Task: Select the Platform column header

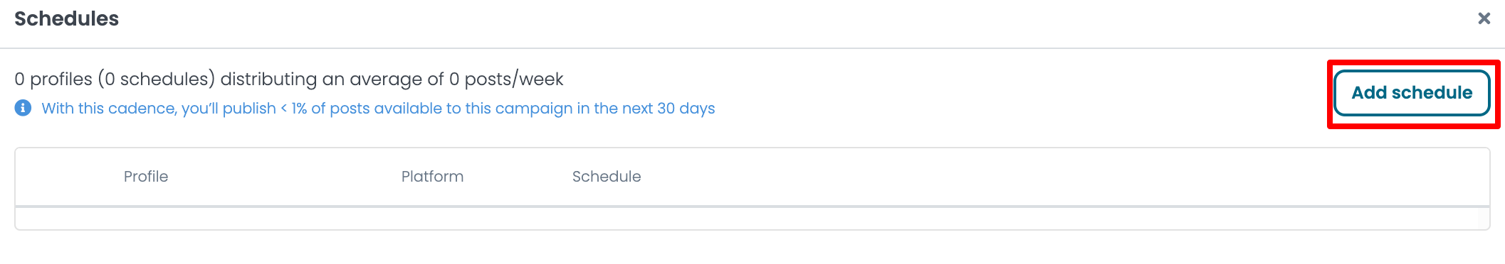Action: coord(432,177)
